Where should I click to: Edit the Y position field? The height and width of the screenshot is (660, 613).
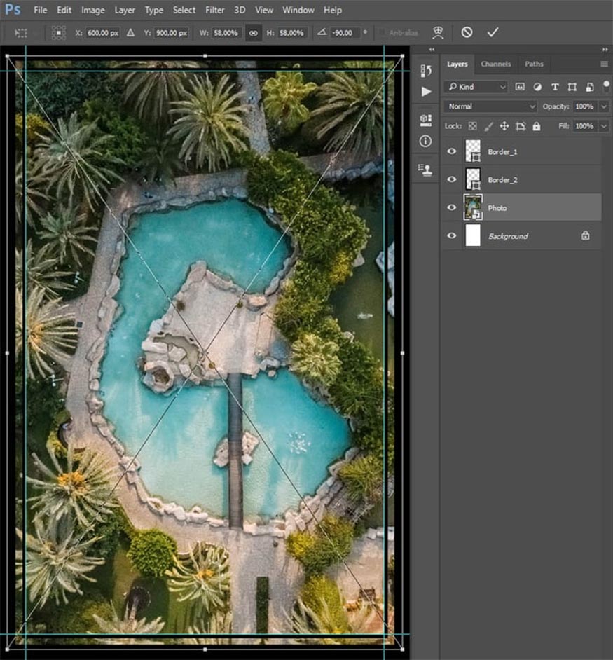click(x=172, y=33)
